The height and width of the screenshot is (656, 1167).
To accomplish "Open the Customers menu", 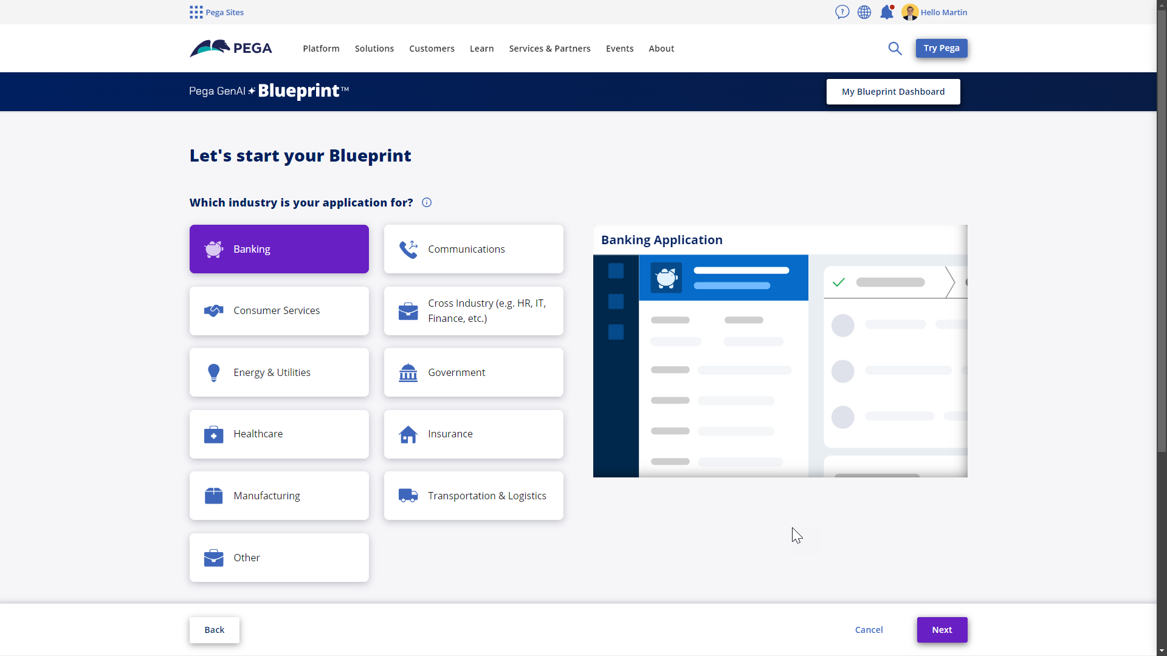I will [x=432, y=49].
